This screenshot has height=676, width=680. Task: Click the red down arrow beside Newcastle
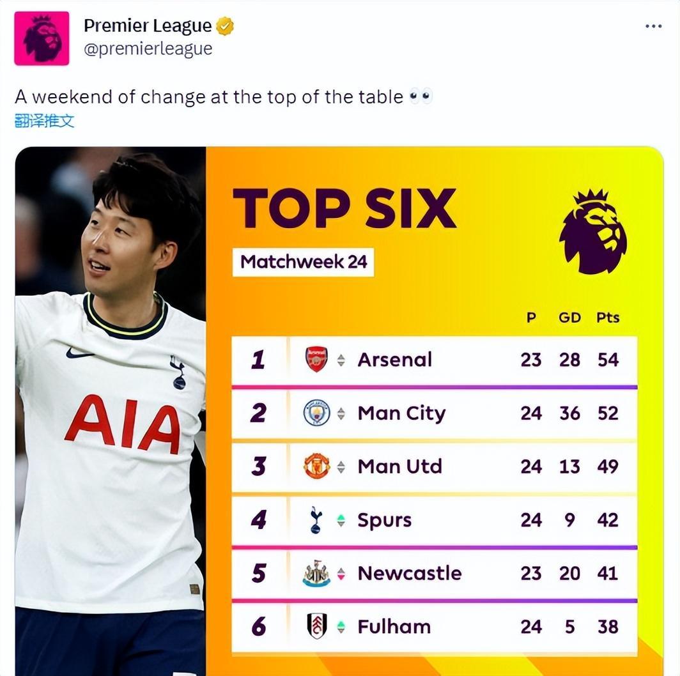[341, 574]
